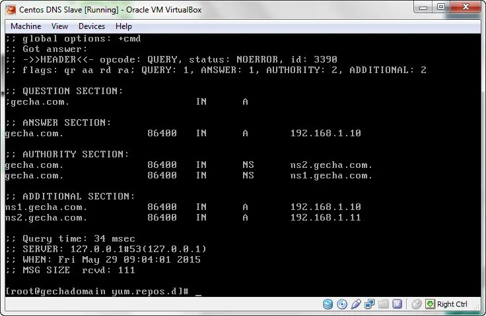The image size is (486, 316).
Task: Click the Got answer: line
Action: pos(46,49)
